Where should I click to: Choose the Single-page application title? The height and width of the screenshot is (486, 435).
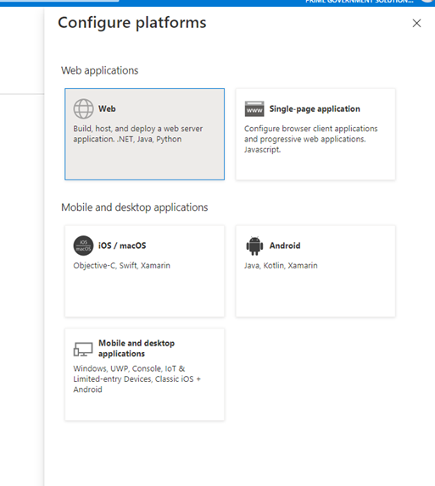[315, 108]
